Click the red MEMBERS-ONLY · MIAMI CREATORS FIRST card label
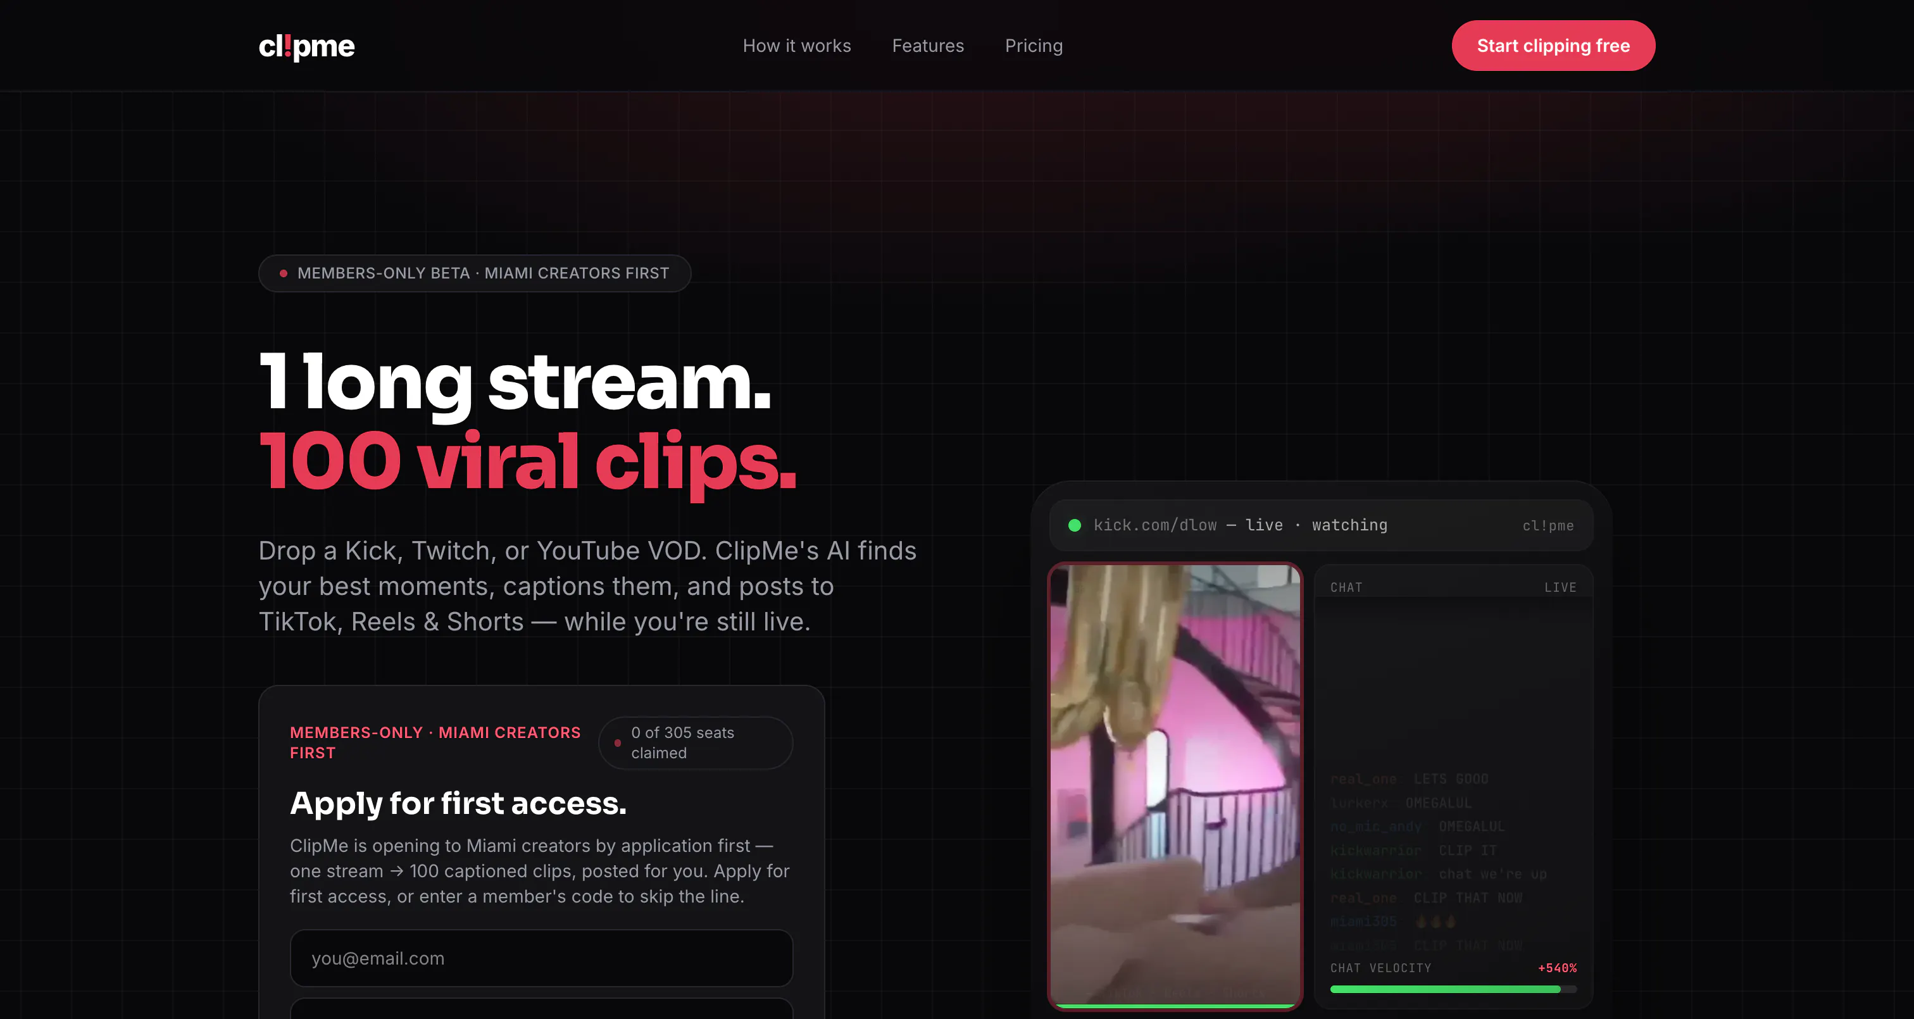 435,742
